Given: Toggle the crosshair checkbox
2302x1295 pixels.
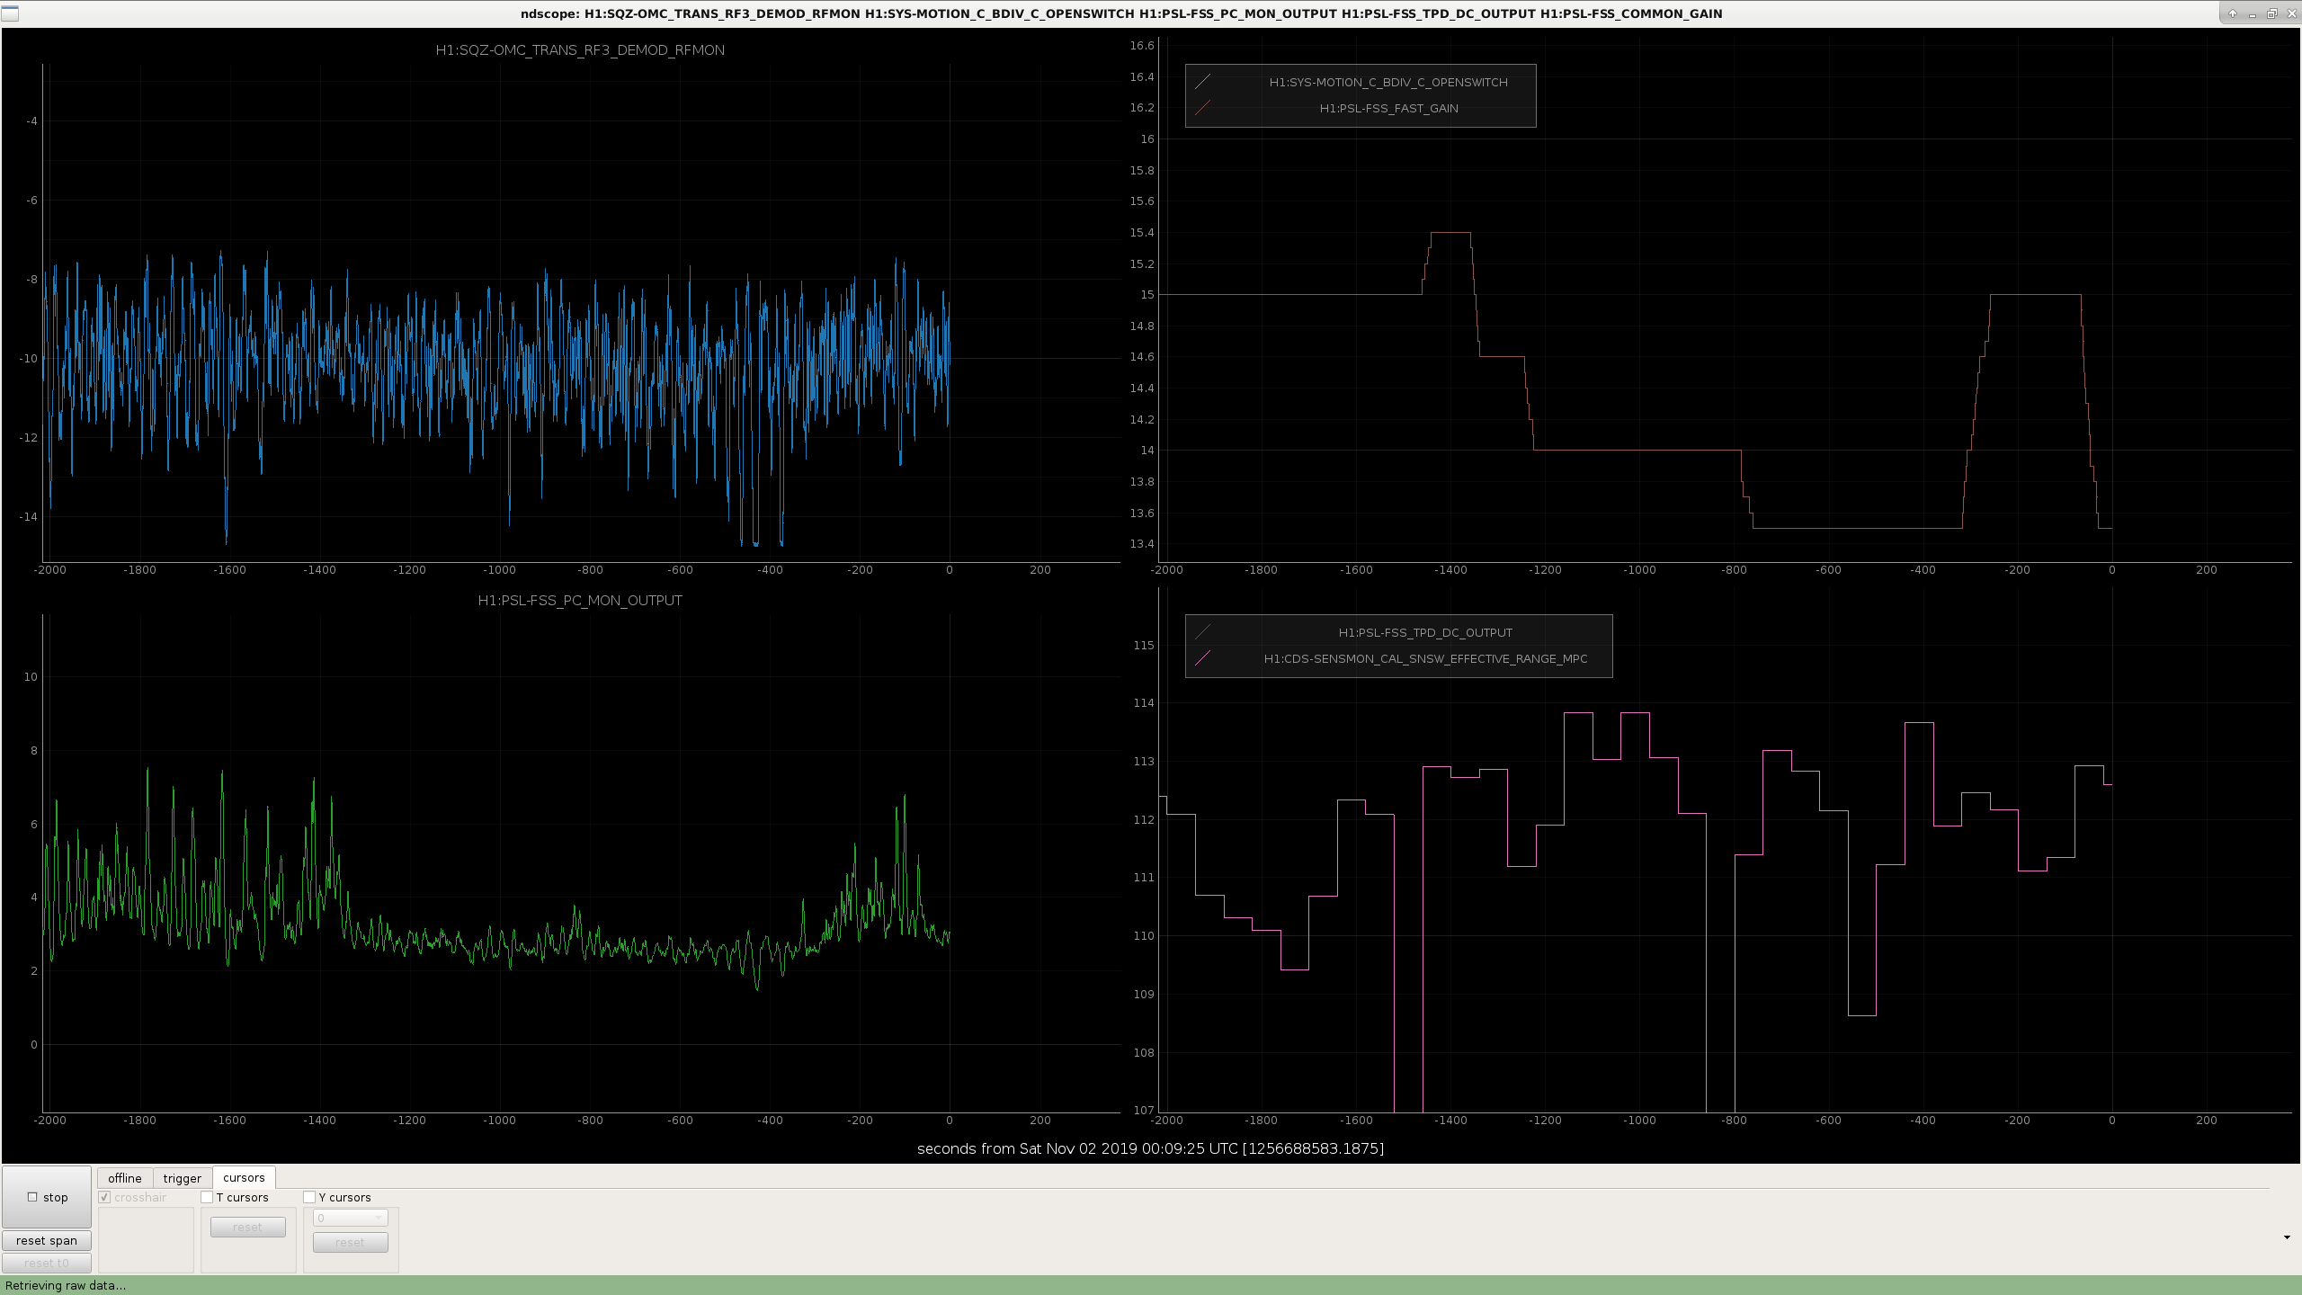Looking at the screenshot, I should point(104,1197).
